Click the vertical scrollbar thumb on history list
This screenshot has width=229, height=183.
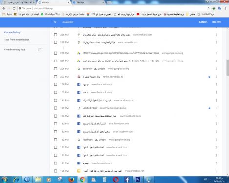pos(228,67)
